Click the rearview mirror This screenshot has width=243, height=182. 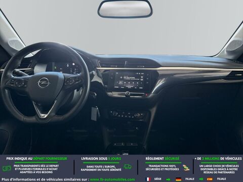point(125,9)
